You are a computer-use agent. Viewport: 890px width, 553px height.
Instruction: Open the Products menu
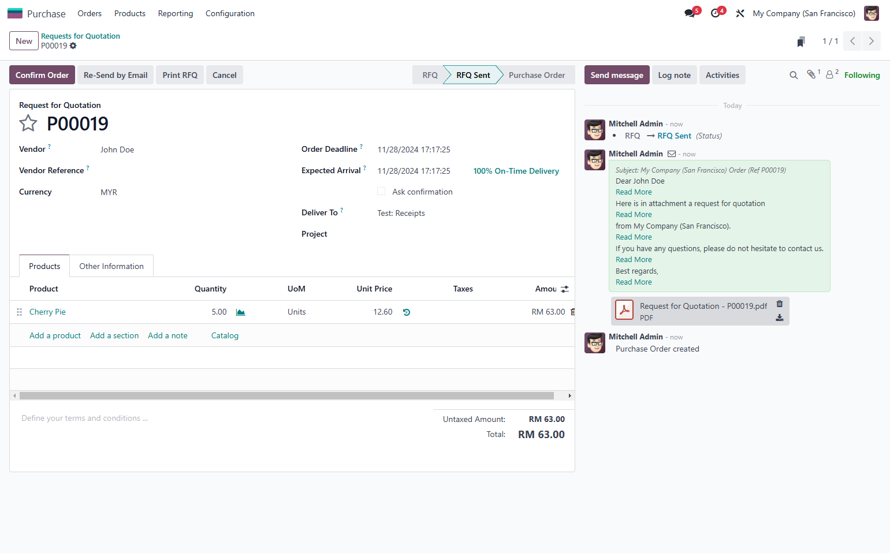[x=130, y=13]
